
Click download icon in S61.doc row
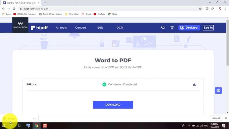(x=195, y=85)
